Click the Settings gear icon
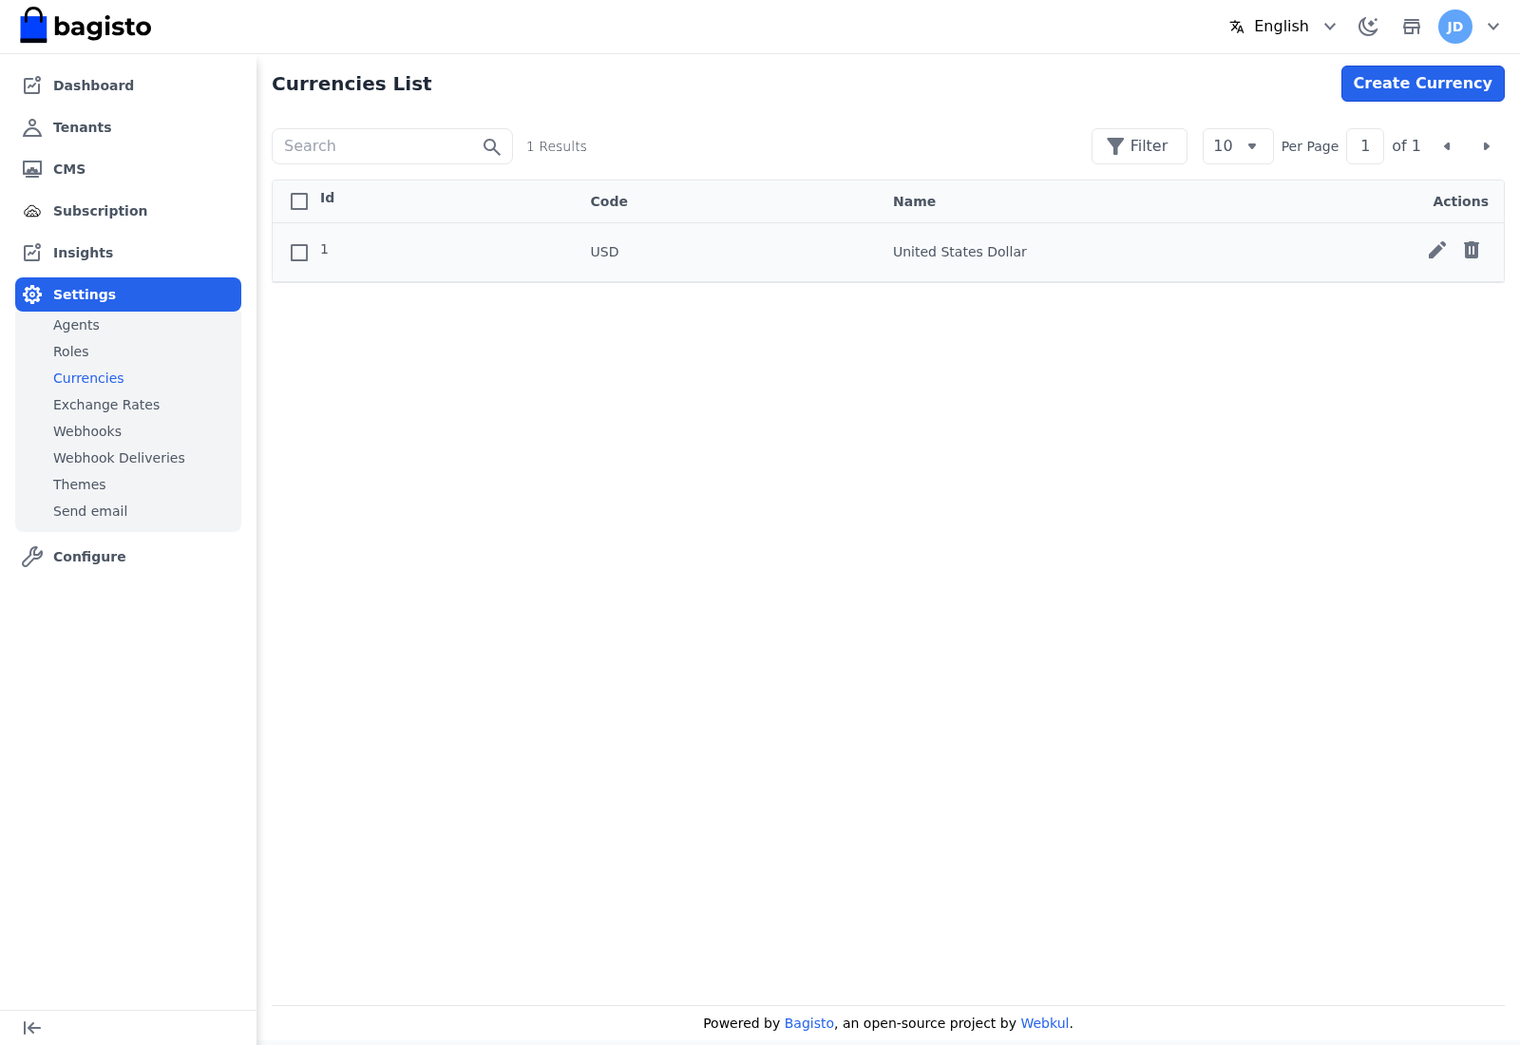Image resolution: width=1520 pixels, height=1045 pixels. click(x=32, y=294)
